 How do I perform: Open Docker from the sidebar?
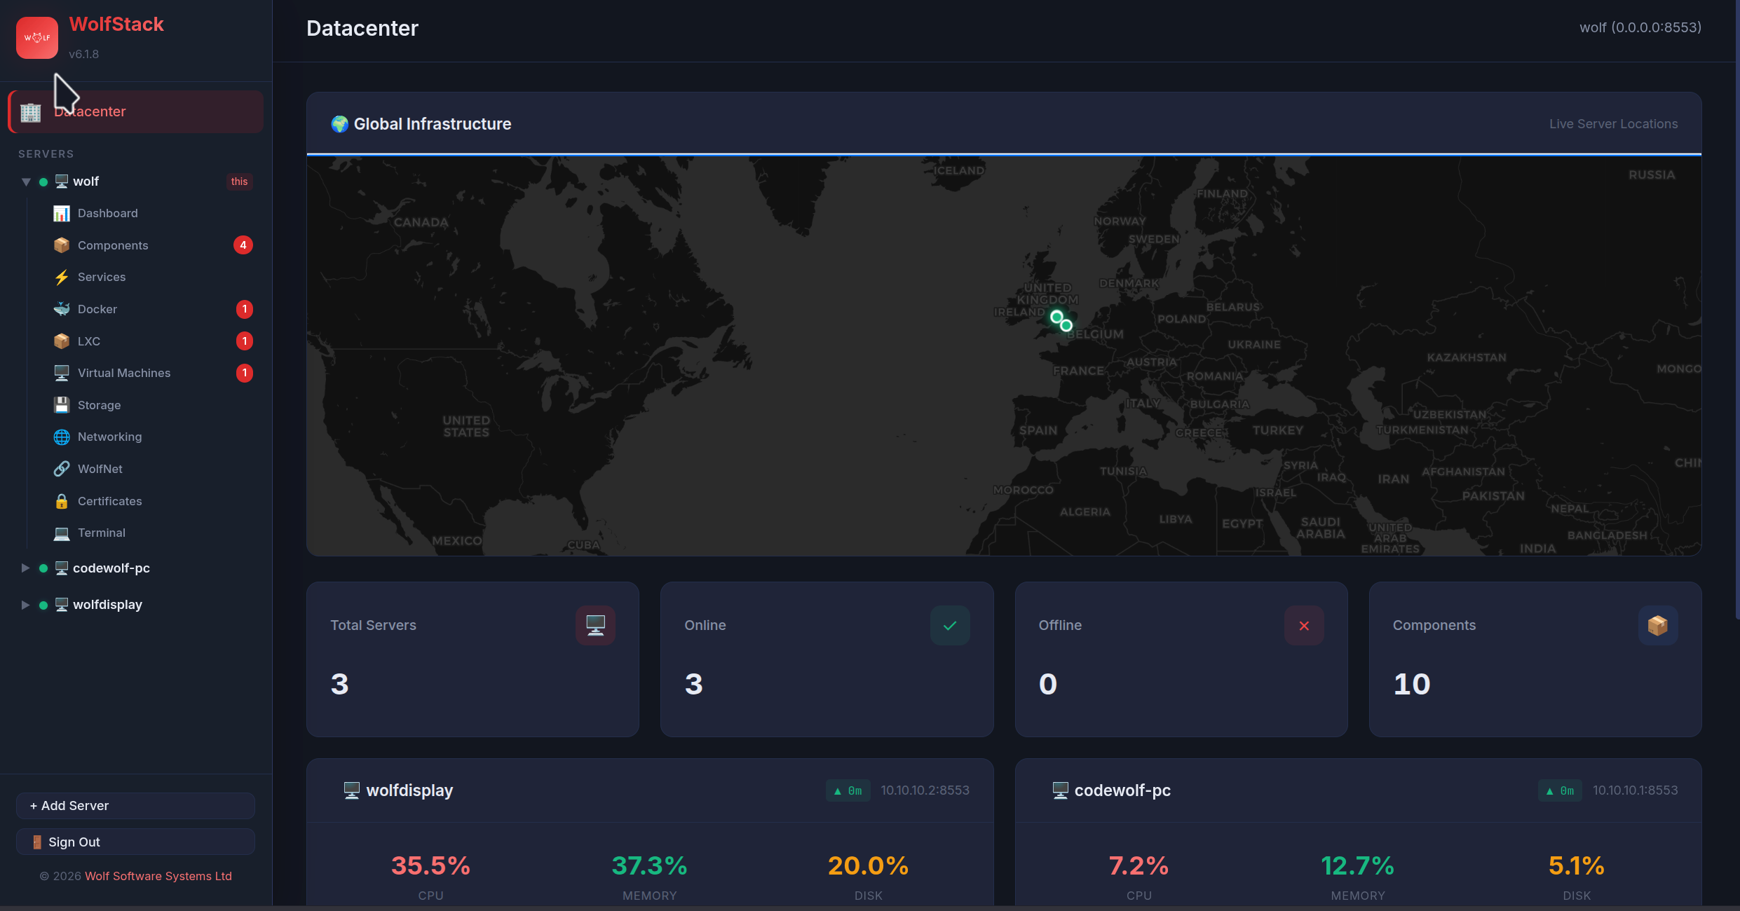coord(97,309)
